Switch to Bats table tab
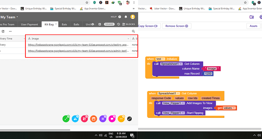This screenshot has height=139, width=262. [x=64, y=25]
